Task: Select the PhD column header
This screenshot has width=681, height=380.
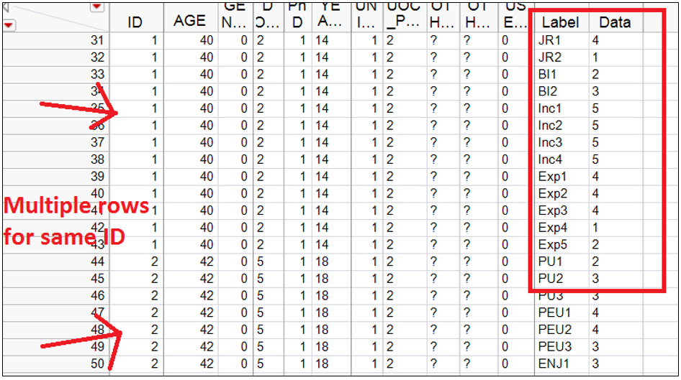Action: 297,15
